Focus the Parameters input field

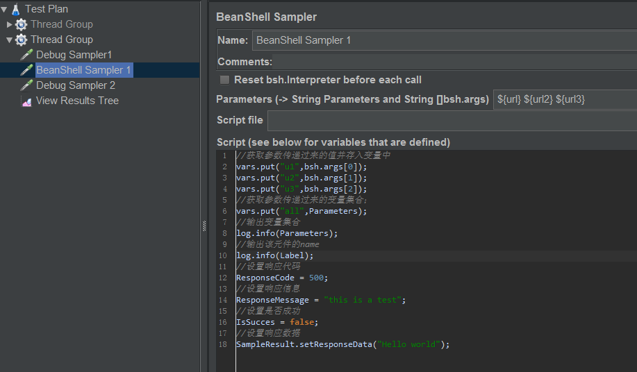coord(564,99)
